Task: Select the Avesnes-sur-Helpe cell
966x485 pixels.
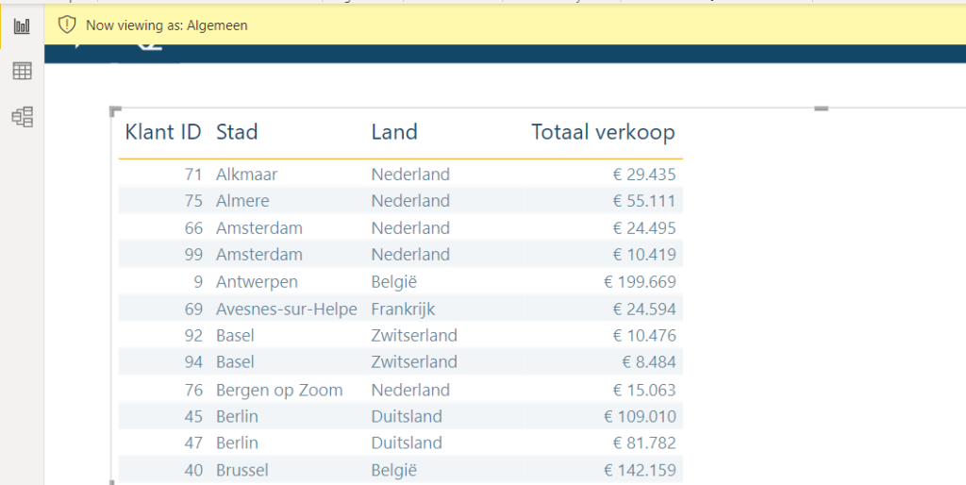Action: tap(286, 309)
